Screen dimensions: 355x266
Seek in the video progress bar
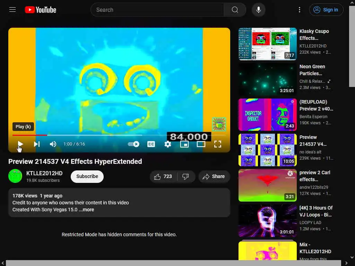(119, 135)
